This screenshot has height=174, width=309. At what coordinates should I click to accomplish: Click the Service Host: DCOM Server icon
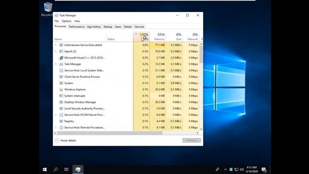tap(61, 115)
